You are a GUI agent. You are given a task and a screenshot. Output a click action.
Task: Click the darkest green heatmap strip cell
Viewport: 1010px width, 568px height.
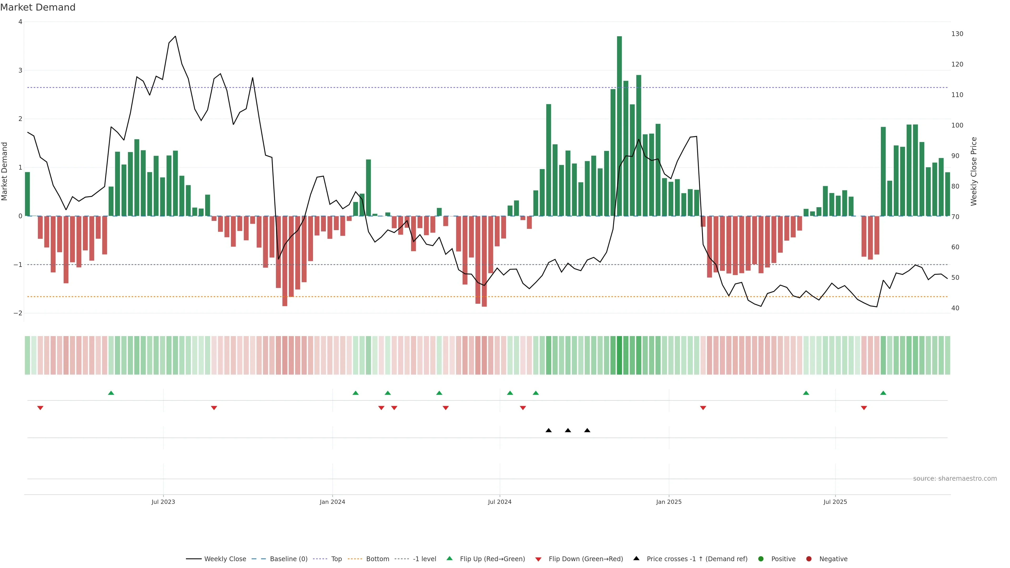(619, 355)
